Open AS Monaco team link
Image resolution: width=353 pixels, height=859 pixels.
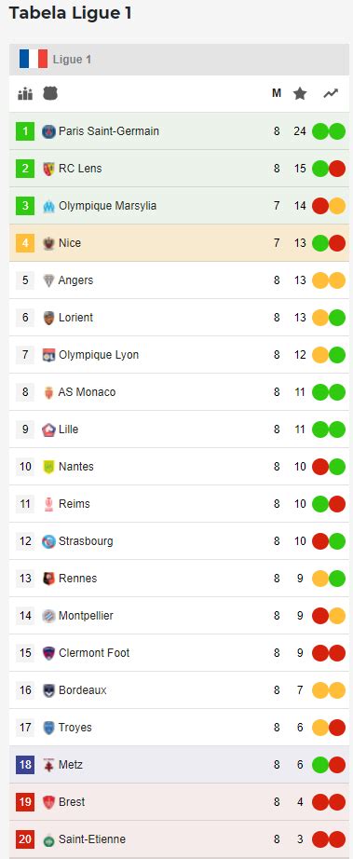pyautogui.click(x=87, y=392)
